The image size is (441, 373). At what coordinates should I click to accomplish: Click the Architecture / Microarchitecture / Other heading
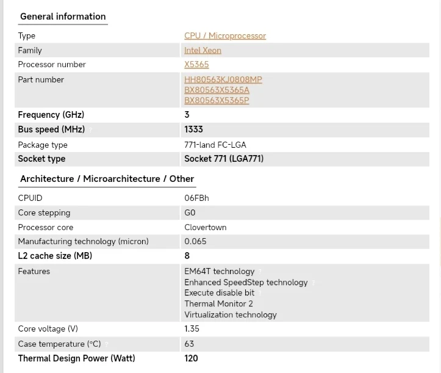click(107, 179)
